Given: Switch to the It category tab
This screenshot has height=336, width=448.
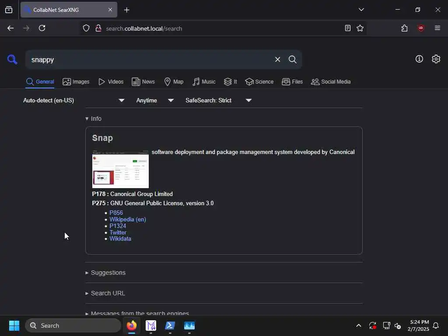Looking at the screenshot, I should point(231,82).
